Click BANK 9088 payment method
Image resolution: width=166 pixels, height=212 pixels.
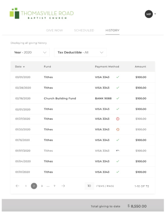coord(103,98)
